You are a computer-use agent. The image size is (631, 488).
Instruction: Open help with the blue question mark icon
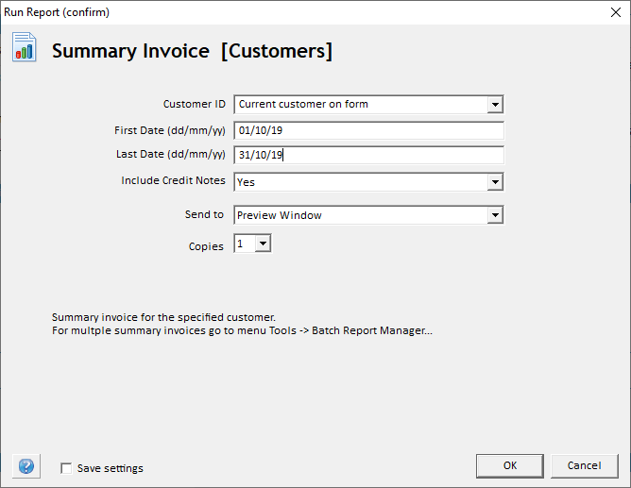click(x=26, y=466)
